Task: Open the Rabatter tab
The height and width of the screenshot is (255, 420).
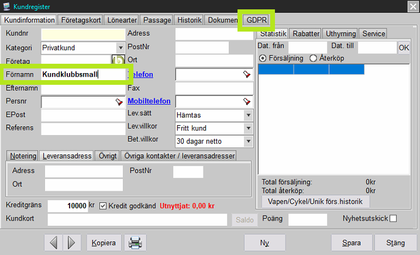Action: click(306, 34)
